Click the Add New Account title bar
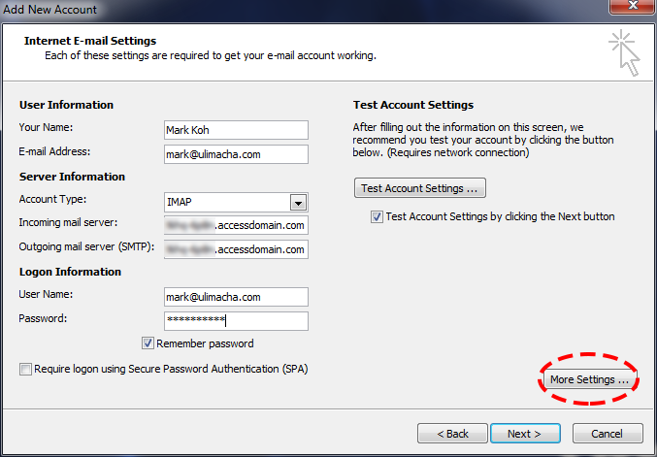The image size is (657, 457). (x=291, y=9)
